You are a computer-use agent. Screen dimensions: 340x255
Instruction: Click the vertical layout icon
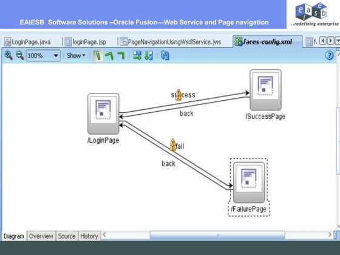pyautogui.click(x=149, y=55)
